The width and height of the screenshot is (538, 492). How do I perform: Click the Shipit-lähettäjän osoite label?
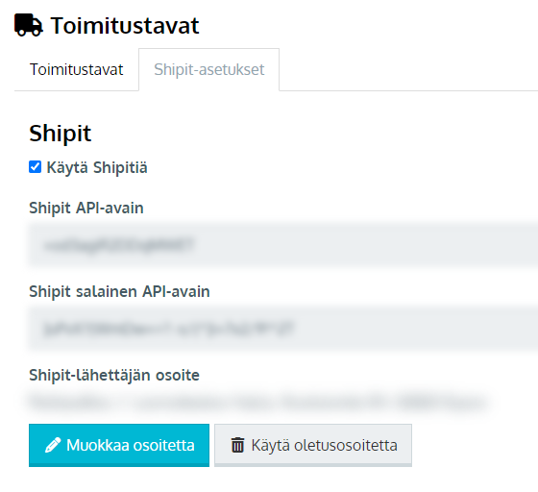point(114,375)
